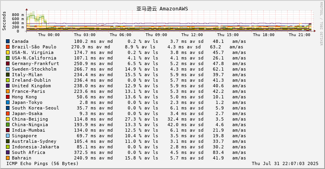Screen dimensions: 325x169
Task: Click the 800 m y-axis tick label
Action: click(18, 15)
